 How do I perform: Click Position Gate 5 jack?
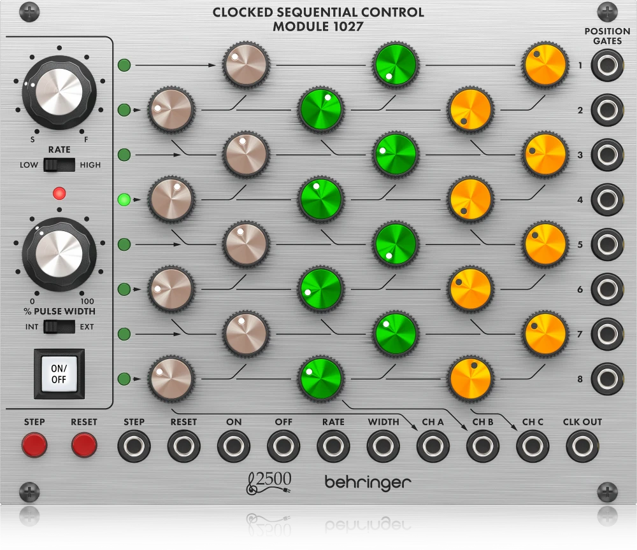(x=607, y=244)
